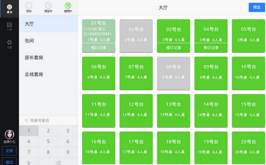This screenshot has height=165, width=266.
Task: Click reservation time 12:00 张三
Action: click(96, 29)
